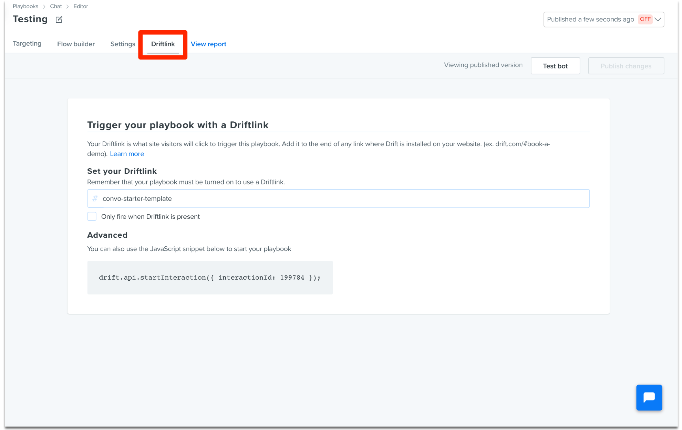Click the hash symbol in Driftlink field
This screenshot has height=430, width=682.
(95, 198)
